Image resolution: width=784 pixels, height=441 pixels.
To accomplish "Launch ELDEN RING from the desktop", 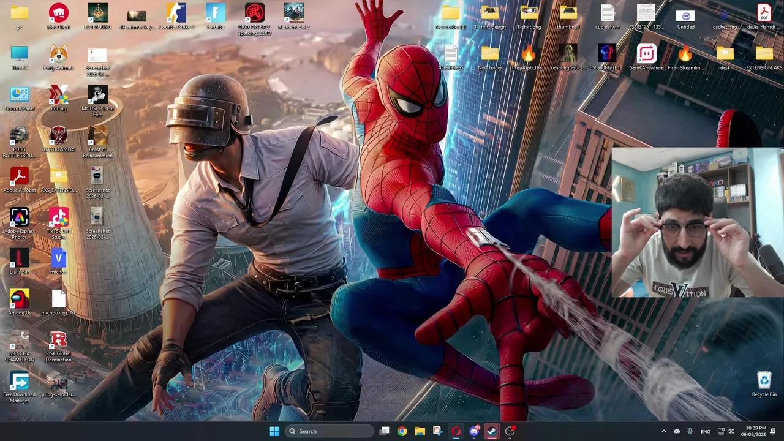I will 97,17.
